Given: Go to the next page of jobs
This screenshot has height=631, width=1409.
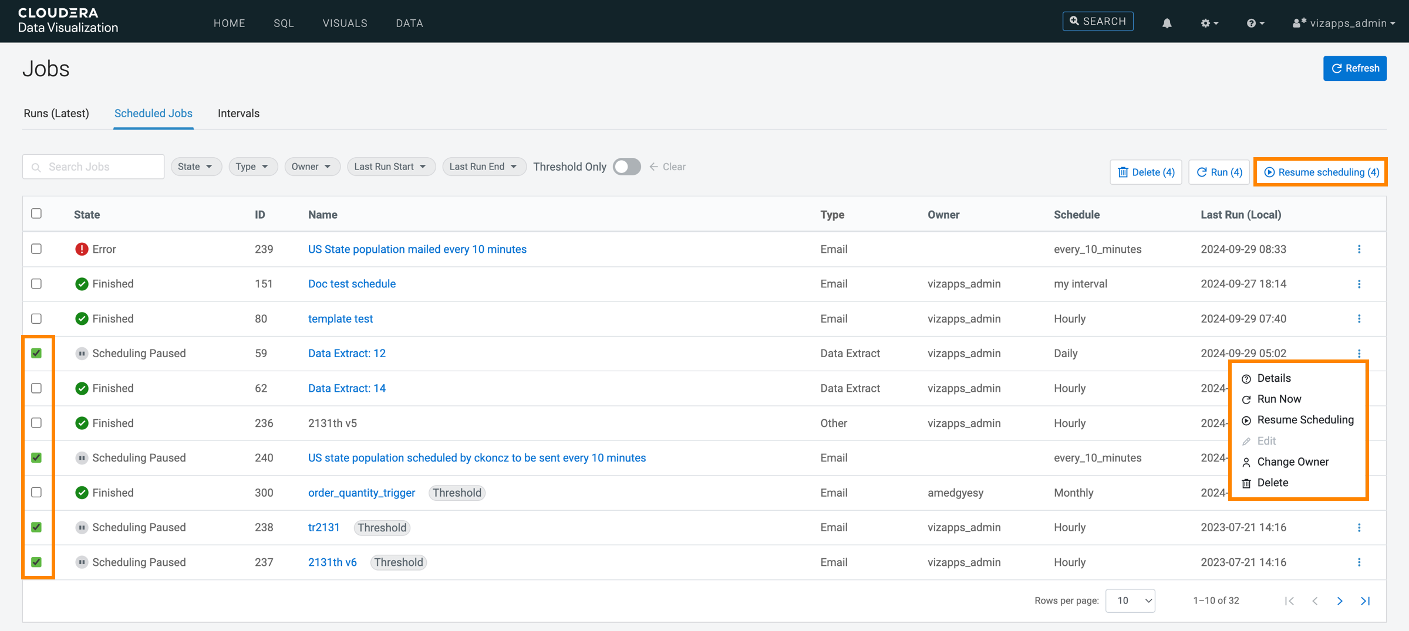Looking at the screenshot, I should point(1340,601).
